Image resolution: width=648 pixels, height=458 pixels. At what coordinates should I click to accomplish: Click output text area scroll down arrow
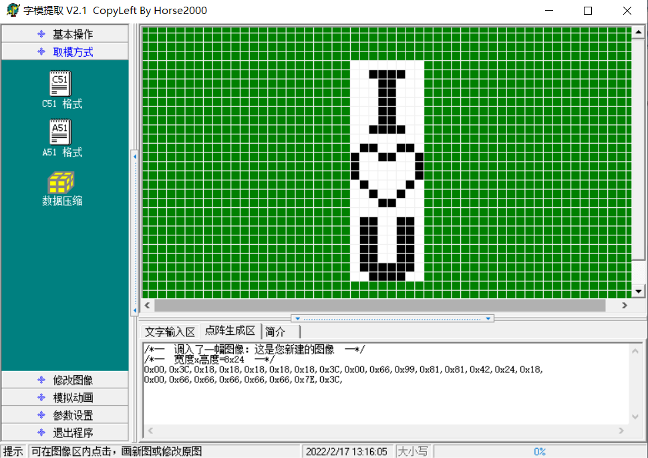(x=635, y=417)
